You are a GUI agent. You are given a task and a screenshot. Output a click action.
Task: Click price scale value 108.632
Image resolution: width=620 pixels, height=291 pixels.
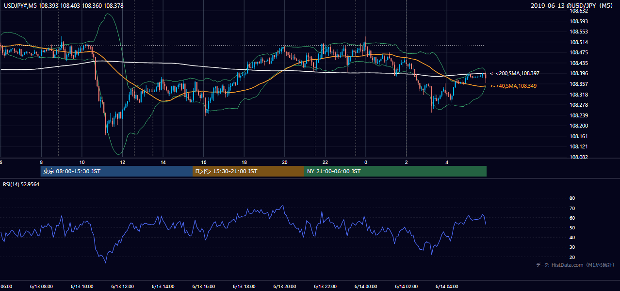click(x=579, y=11)
